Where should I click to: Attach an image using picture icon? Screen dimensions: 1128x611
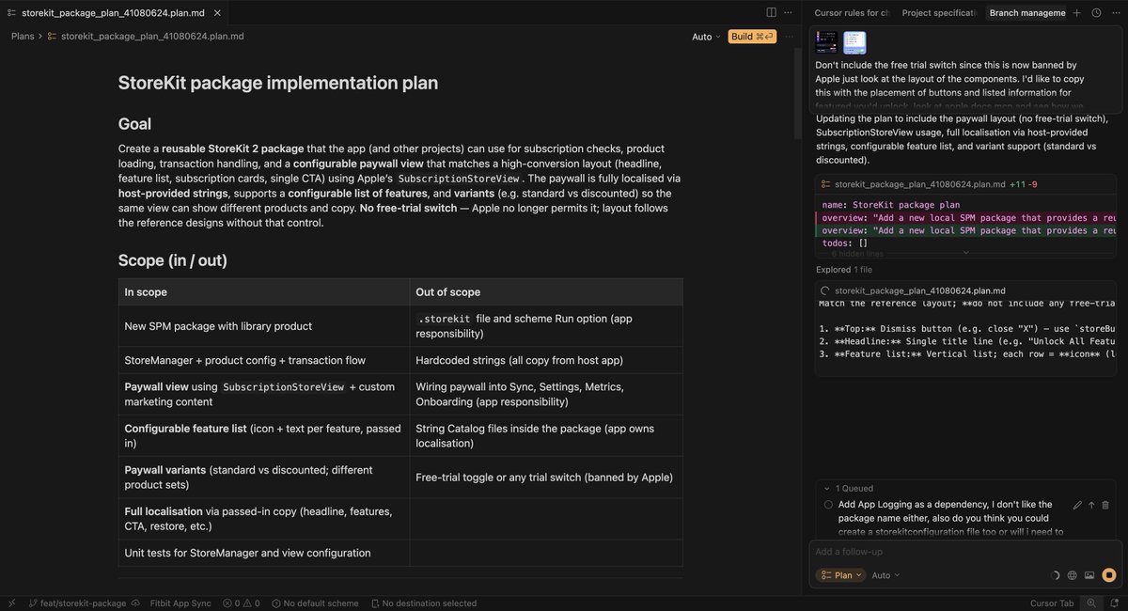pyautogui.click(x=1089, y=575)
